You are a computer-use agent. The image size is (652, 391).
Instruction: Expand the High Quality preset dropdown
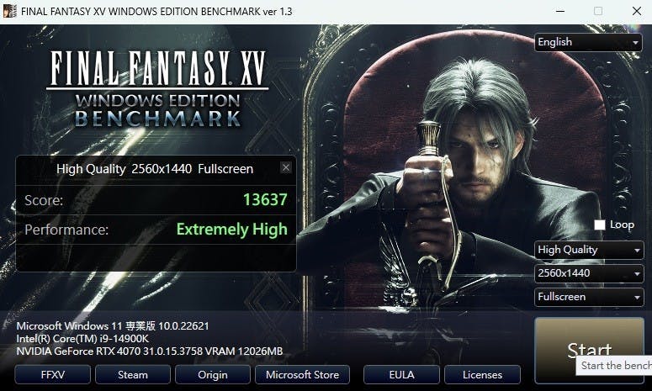(x=589, y=250)
